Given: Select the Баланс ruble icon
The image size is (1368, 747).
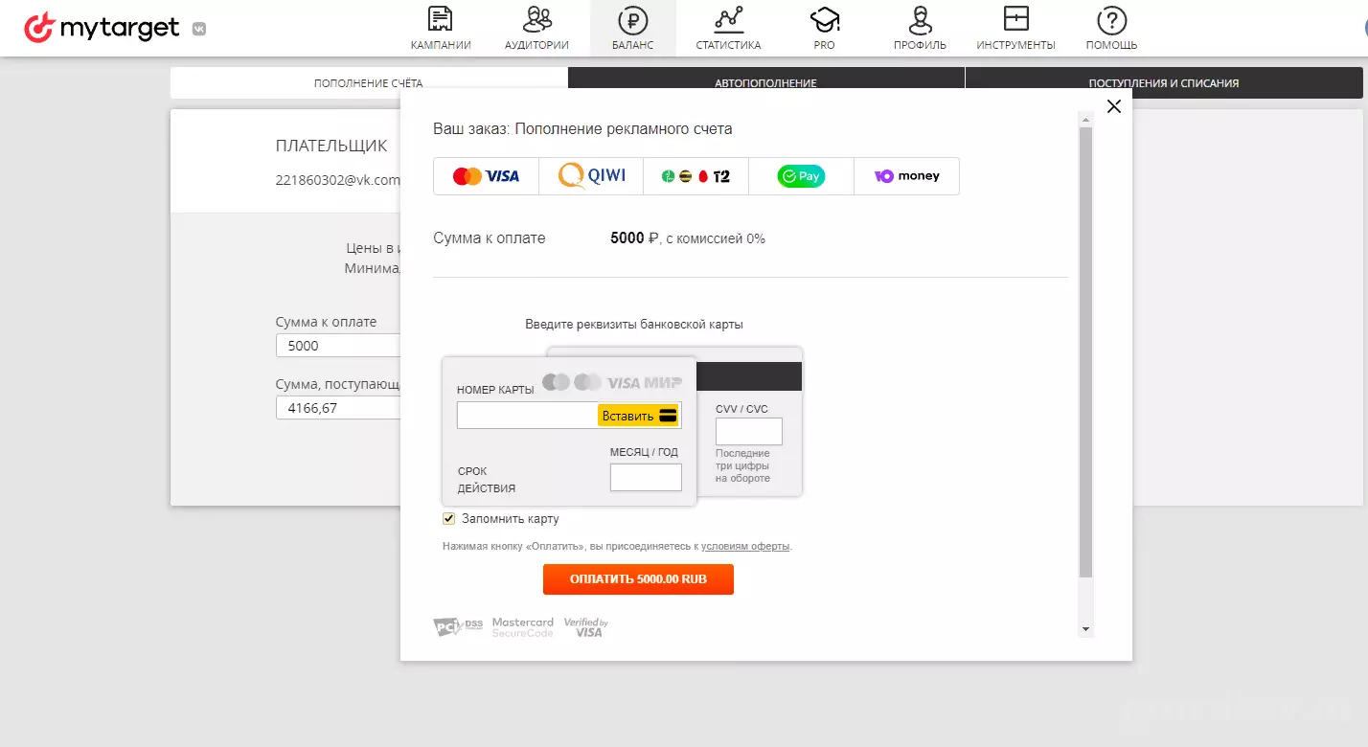Looking at the screenshot, I should click(633, 19).
